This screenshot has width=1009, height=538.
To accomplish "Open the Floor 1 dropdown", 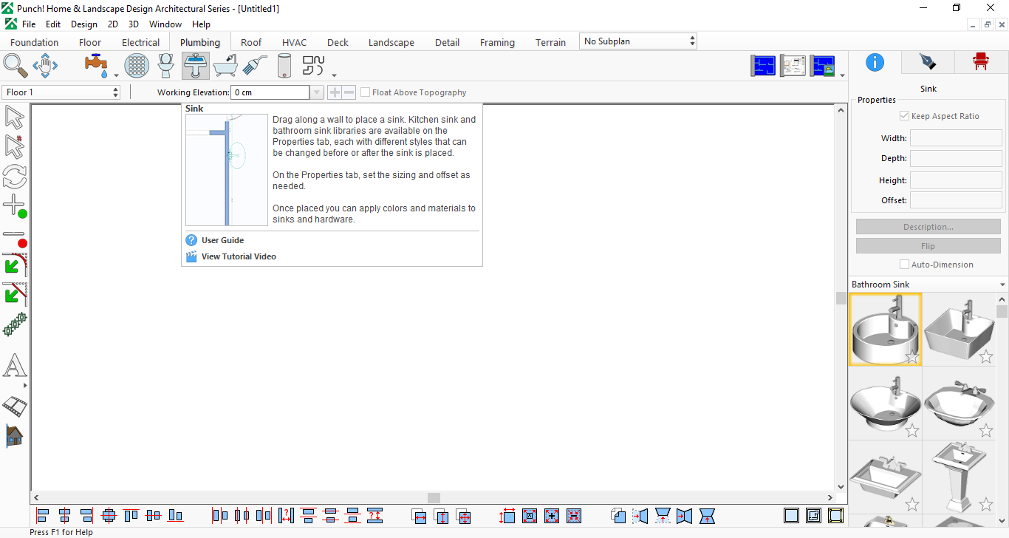I will [61, 92].
